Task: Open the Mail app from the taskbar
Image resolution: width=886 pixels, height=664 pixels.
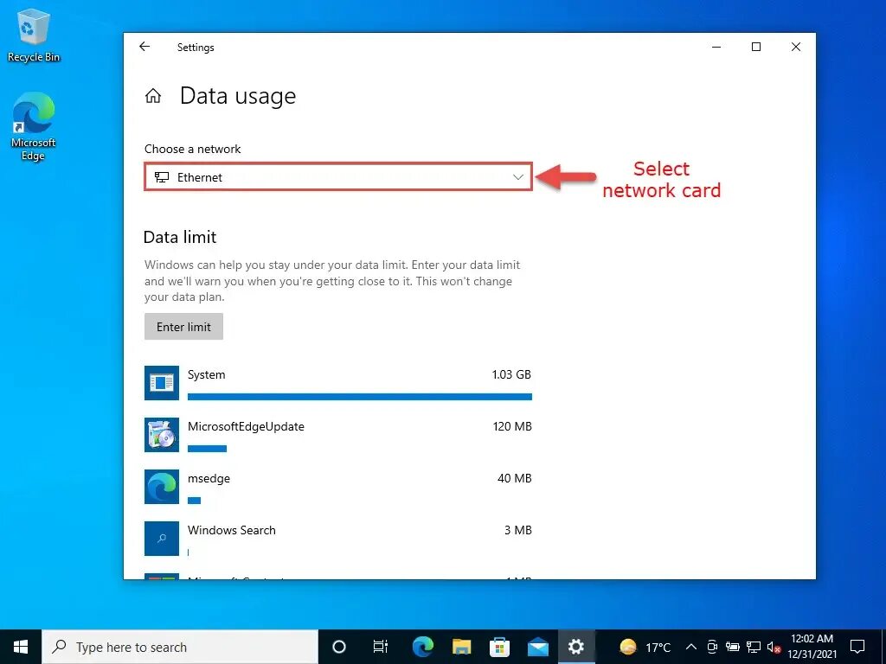Action: (538, 647)
